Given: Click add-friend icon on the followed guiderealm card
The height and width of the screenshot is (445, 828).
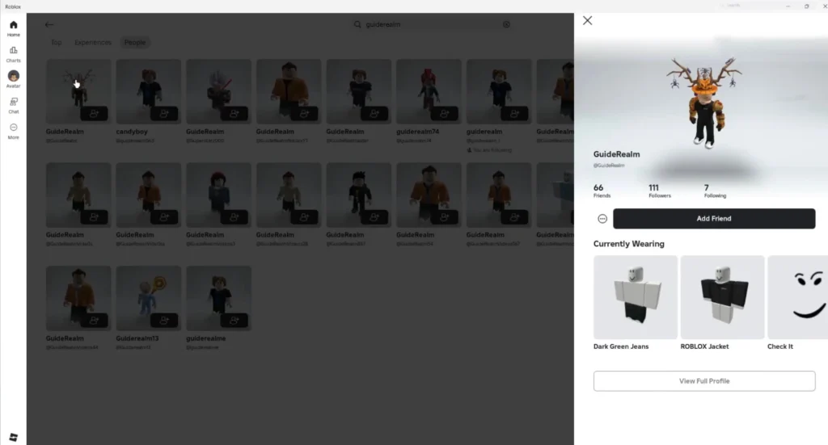Looking at the screenshot, I should point(515,113).
